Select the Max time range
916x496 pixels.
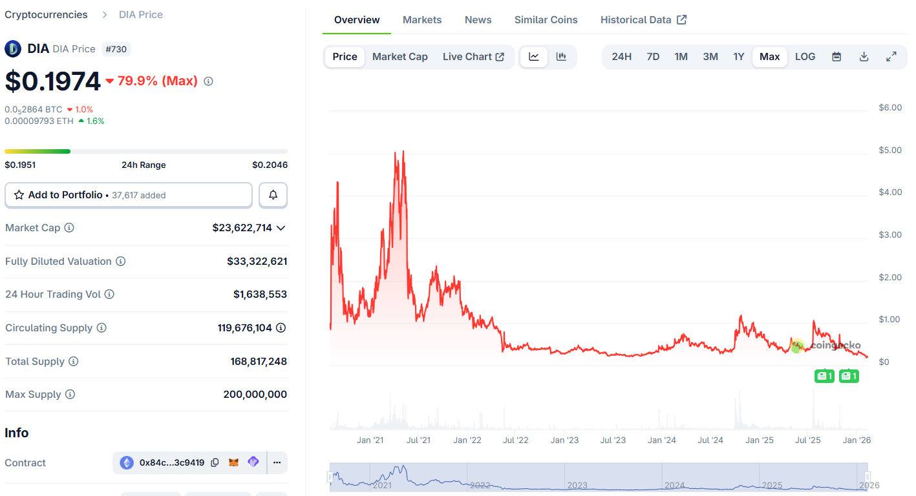click(770, 57)
